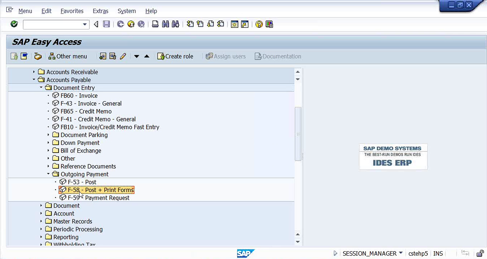This screenshot has width=487, height=259.
Task: Open SAP Business Workplace icon
Action: [x=38, y=56]
